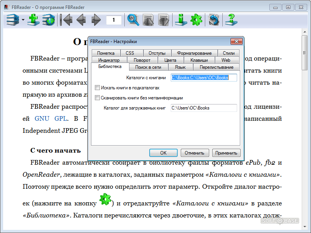
Task: Enable Искать книги в подкаталогах checkbox
Action: click(97, 88)
